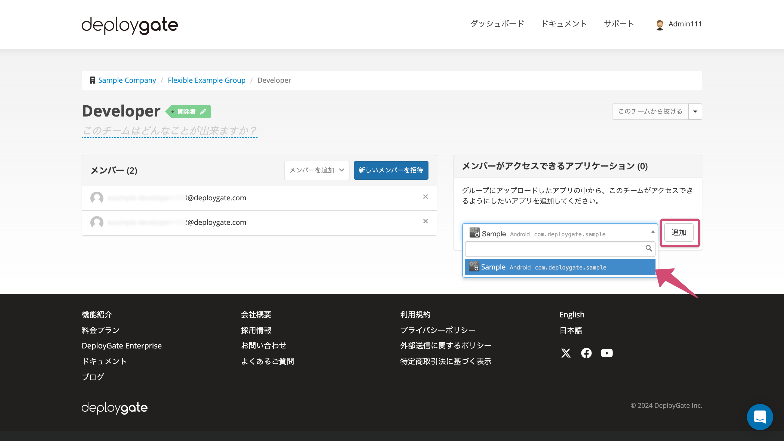Click the 新しいメンバーを招待 button

[391, 170]
